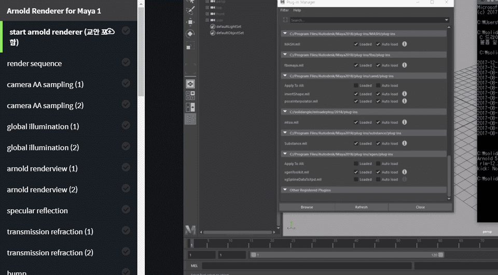
Task: Open Help menu in Plug-in Manager
Action: click(x=297, y=10)
